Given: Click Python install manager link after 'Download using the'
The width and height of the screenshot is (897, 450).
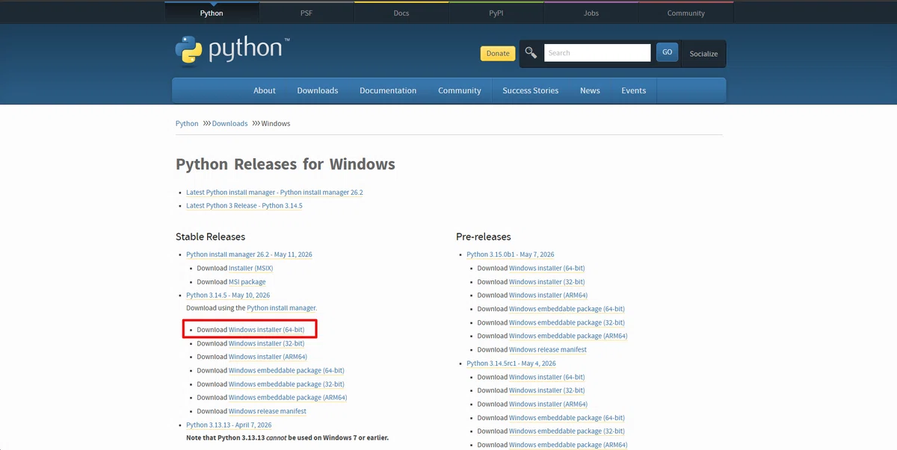Looking at the screenshot, I should tap(282, 307).
